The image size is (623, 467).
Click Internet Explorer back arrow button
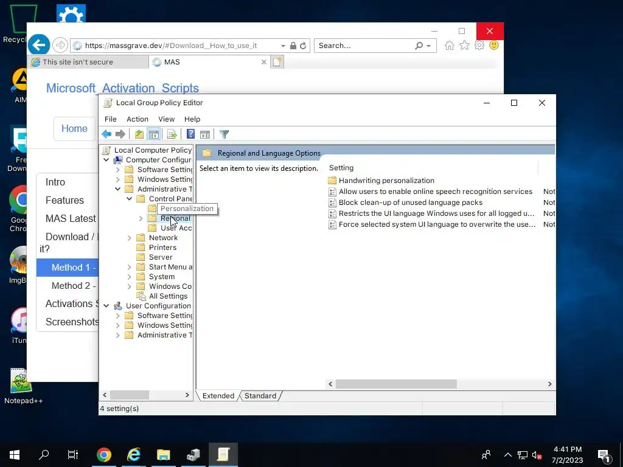click(x=39, y=45)
